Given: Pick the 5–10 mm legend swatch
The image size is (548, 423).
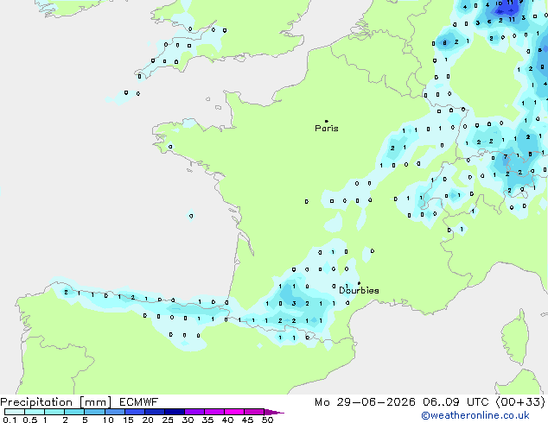Looking at the screenshot, I should 94,412.
